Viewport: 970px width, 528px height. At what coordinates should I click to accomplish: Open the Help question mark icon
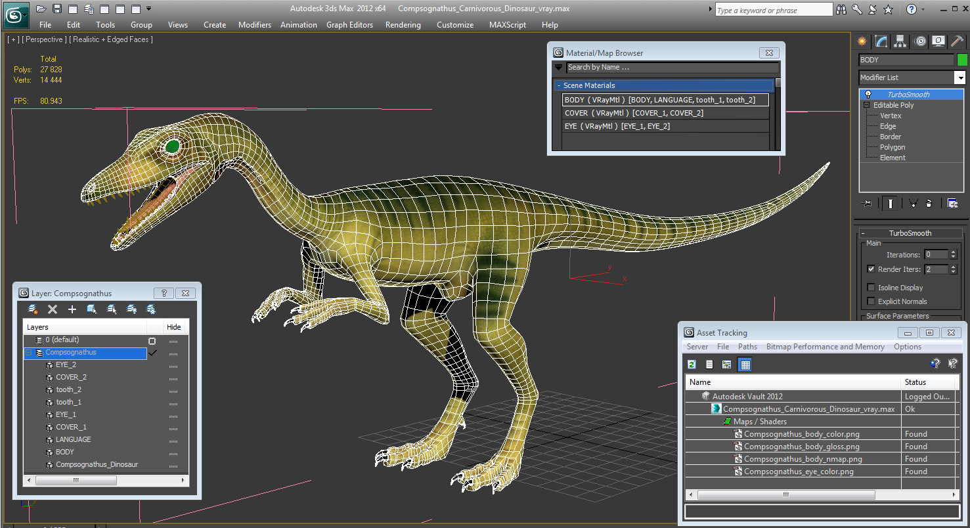pyautogui.click(x=911, y=9)
